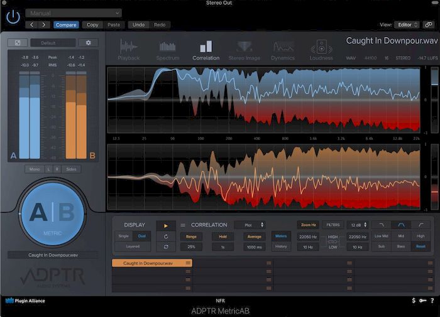Click the filter link icon between HIGH and LOW
Viewport: 440px width, 317px height.
tap(333, 242)
